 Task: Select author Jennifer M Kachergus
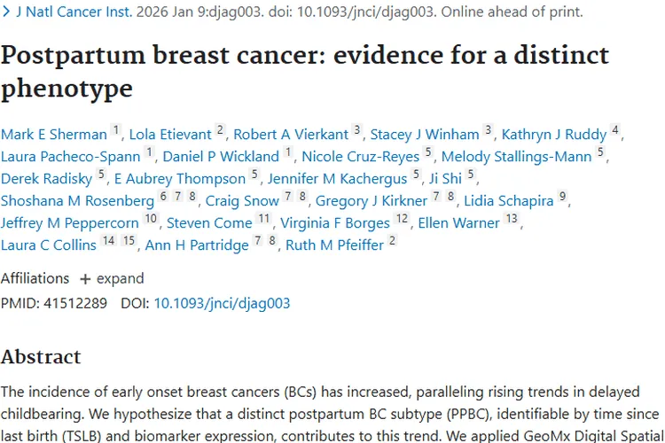pyautogui.click(x=338, y=179)
